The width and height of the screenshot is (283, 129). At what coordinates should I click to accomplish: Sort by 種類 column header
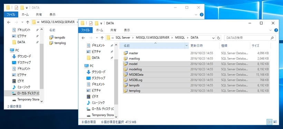(235, 46)
